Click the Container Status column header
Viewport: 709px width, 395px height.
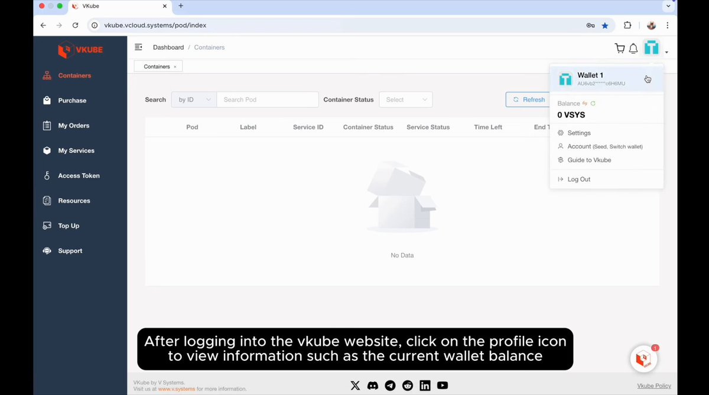[368, 127]
